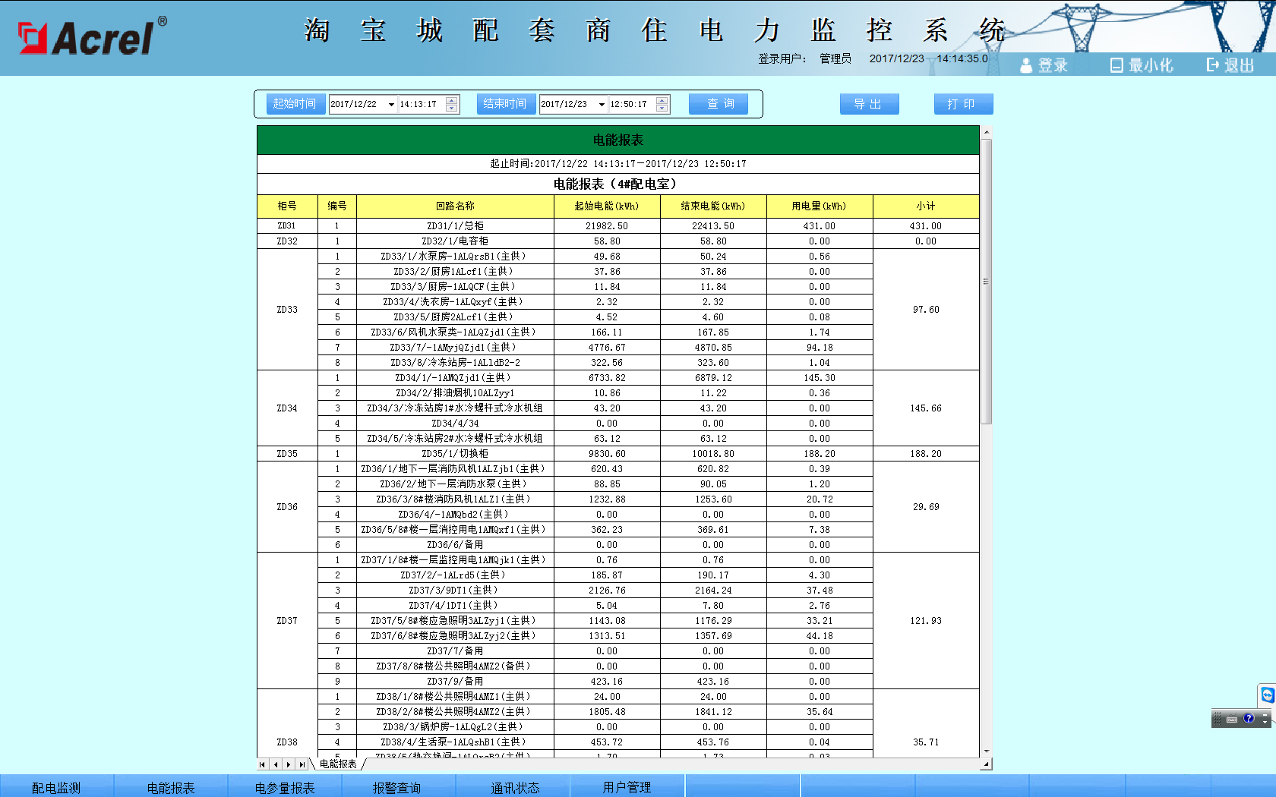Select the 回路名称 column header
Screen dimensions: 1276x797
[455, 206]
